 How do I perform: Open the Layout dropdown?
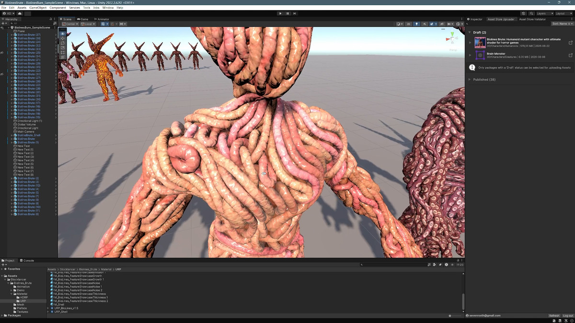[x=563, y=13]
